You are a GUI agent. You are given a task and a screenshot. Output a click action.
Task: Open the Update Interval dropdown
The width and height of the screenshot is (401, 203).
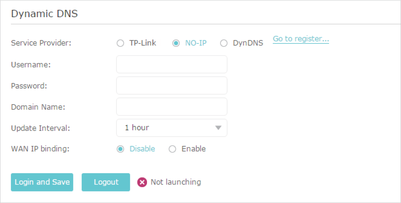tap(172, 128)
